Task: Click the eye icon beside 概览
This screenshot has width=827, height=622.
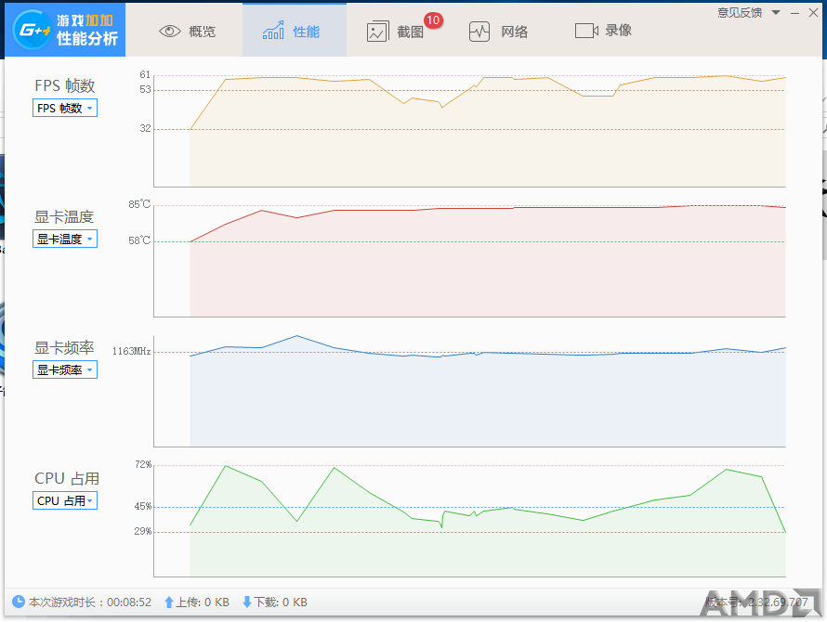Action: 170,32
